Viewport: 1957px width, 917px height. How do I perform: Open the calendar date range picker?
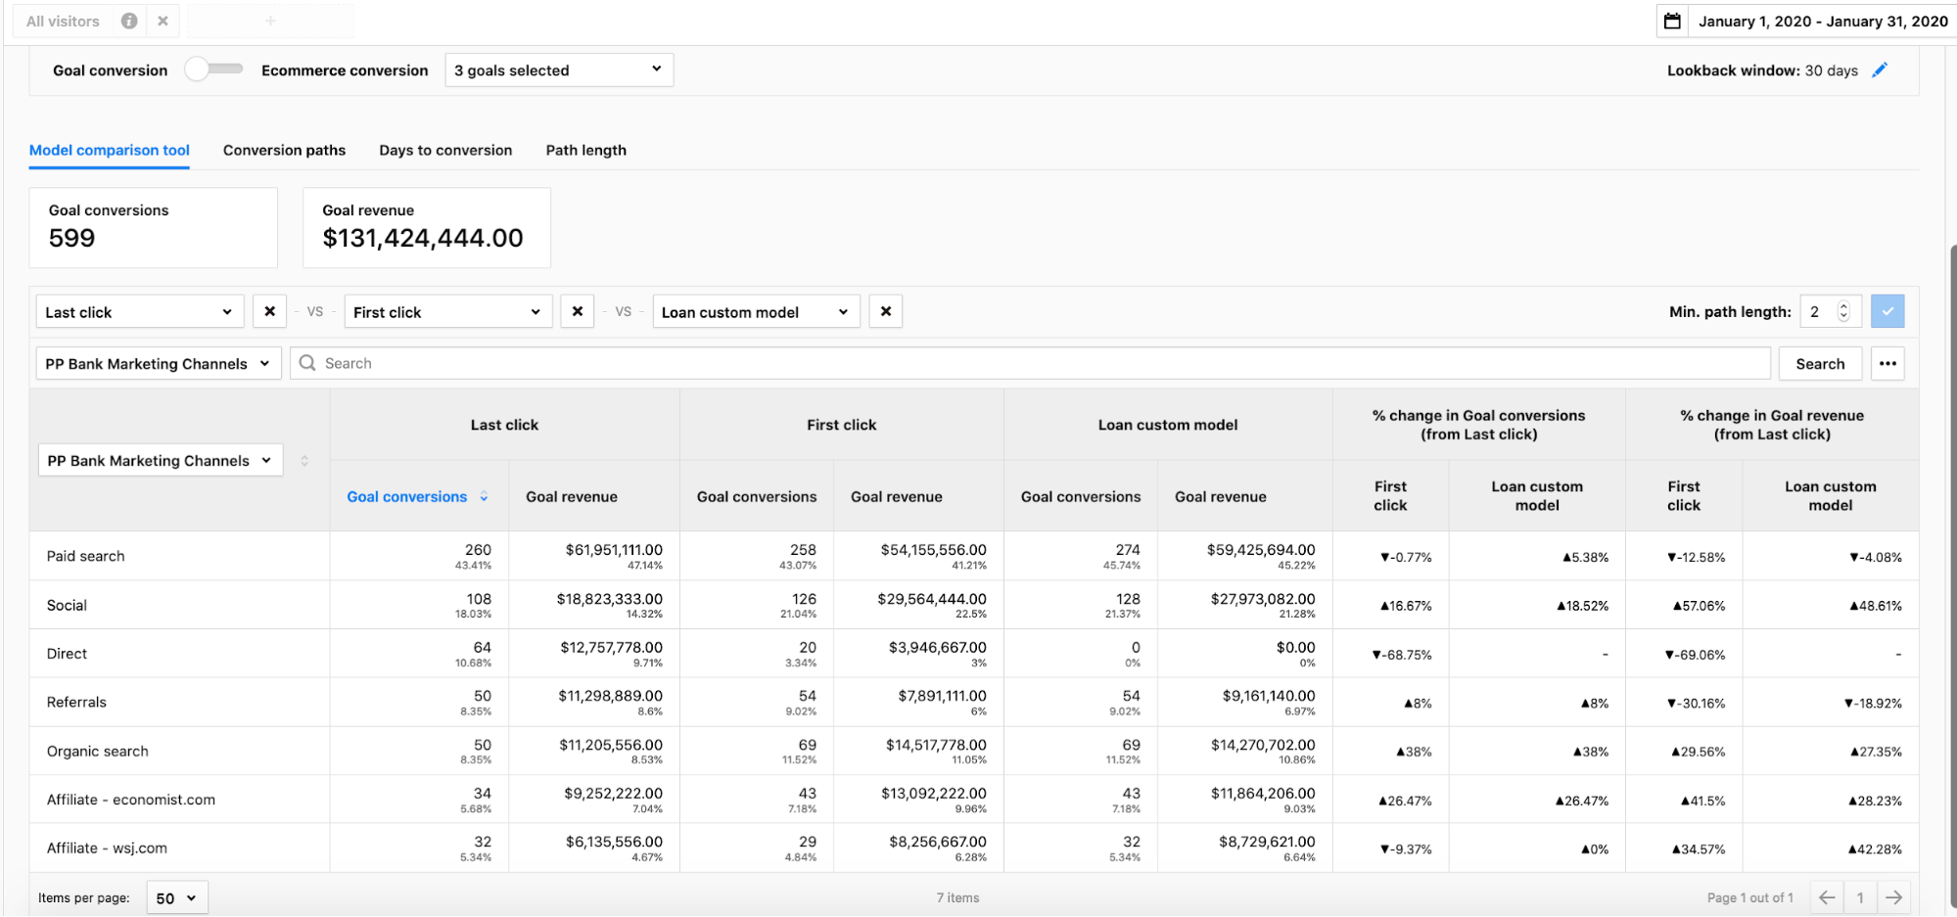1671,21
